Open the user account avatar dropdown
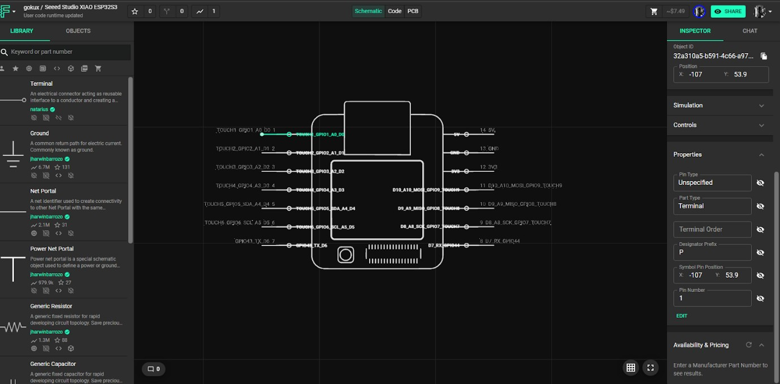Viewport: 780px width, 384px height. 762,11
